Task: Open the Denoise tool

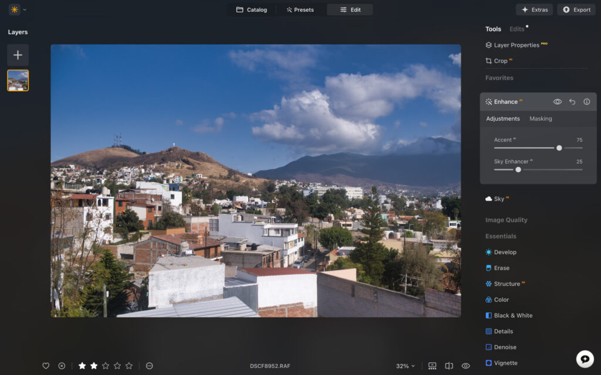Action: [x=504, y=347]
